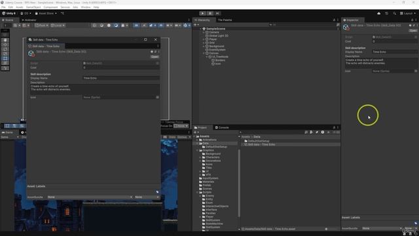Select Skill data - Time Echo asset in Project
The image size is (419, 236).
pyautogui.click(x=261, y=144)
